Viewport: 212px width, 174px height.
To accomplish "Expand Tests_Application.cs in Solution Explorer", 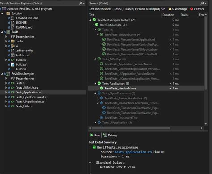I will (6, 92).
